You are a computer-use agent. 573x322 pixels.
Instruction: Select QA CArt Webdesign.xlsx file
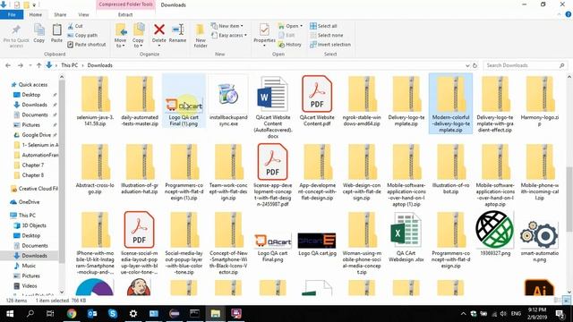point(406,237)
